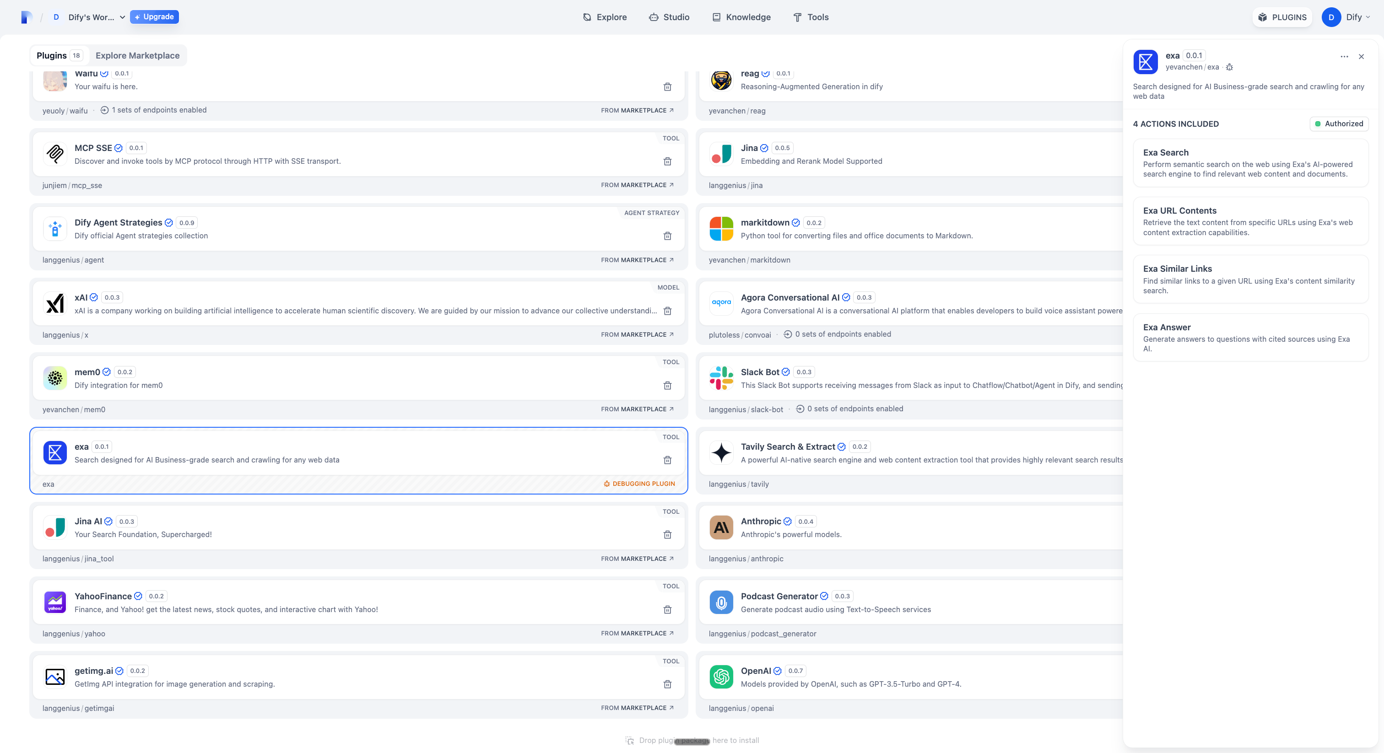This screenshot has width=1384, height=753.
Task: Click the trash icon on exa plugin card
Action: 667,460
